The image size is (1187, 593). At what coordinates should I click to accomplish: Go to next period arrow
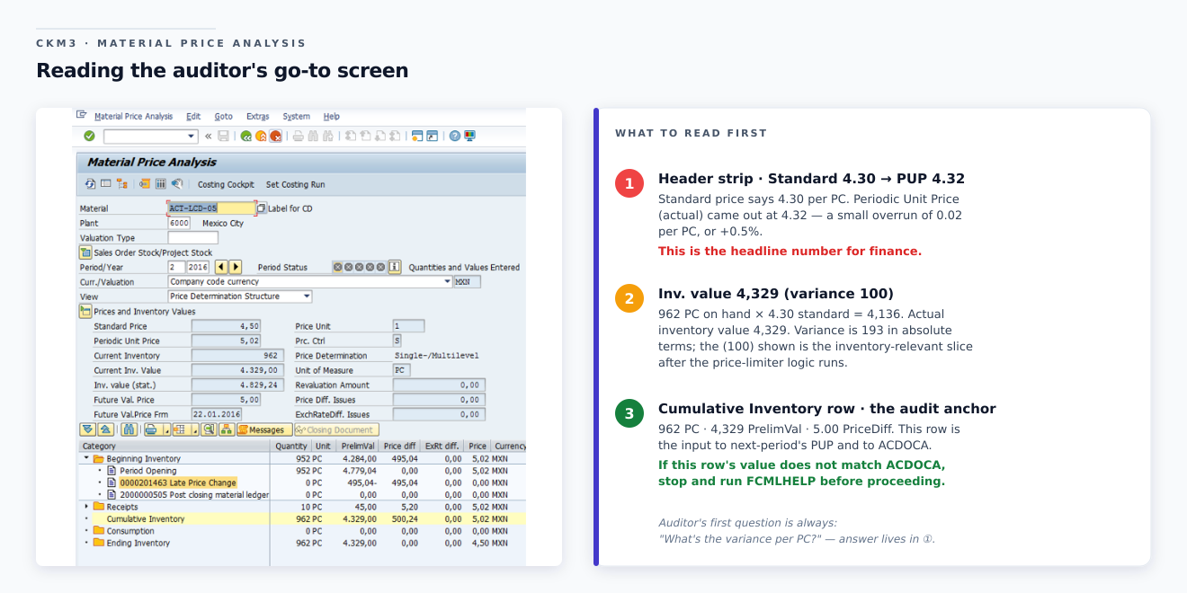236,267
